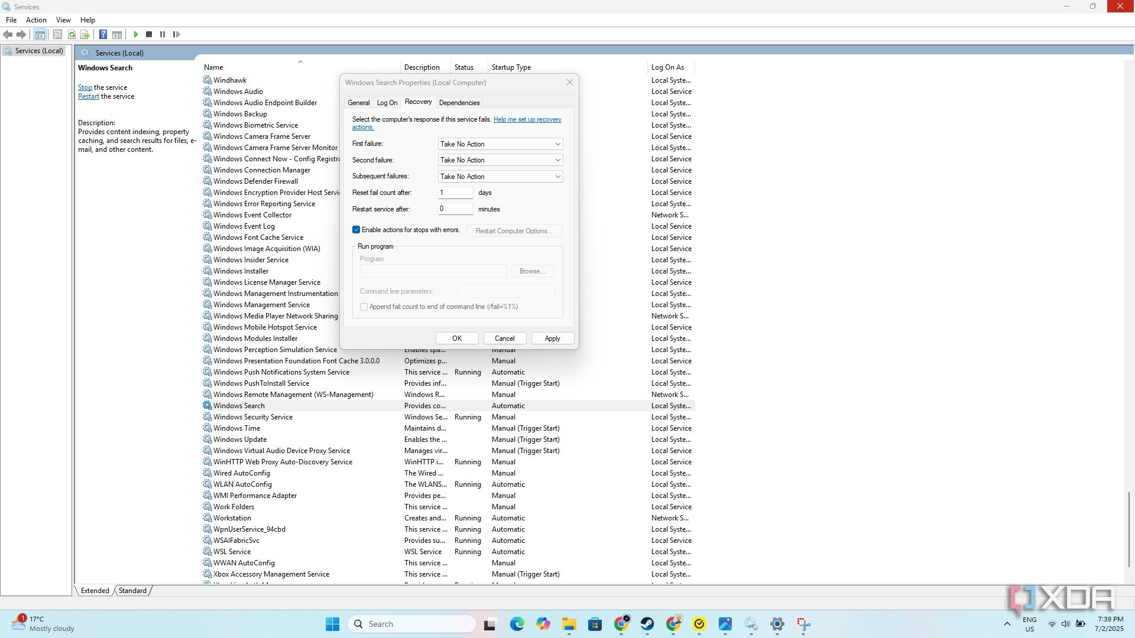Sort by the Status column header
Screen dimensions: 1135x638
click(x=469, y=67)
